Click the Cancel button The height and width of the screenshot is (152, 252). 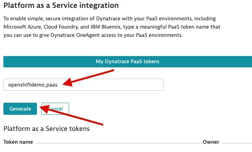click(x=55, y=109)
